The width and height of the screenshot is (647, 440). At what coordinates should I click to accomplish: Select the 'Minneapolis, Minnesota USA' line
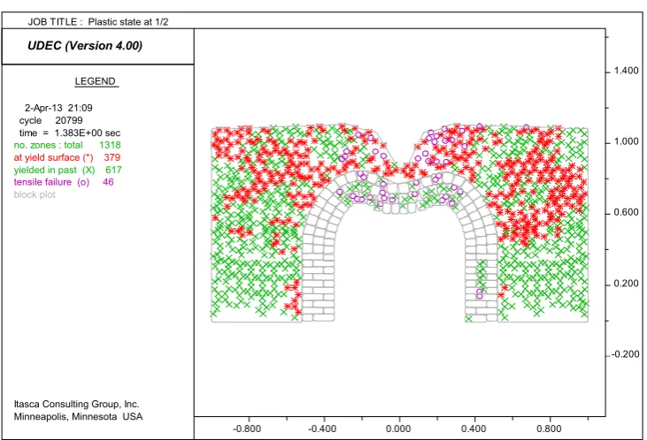(x=79, y=416)
